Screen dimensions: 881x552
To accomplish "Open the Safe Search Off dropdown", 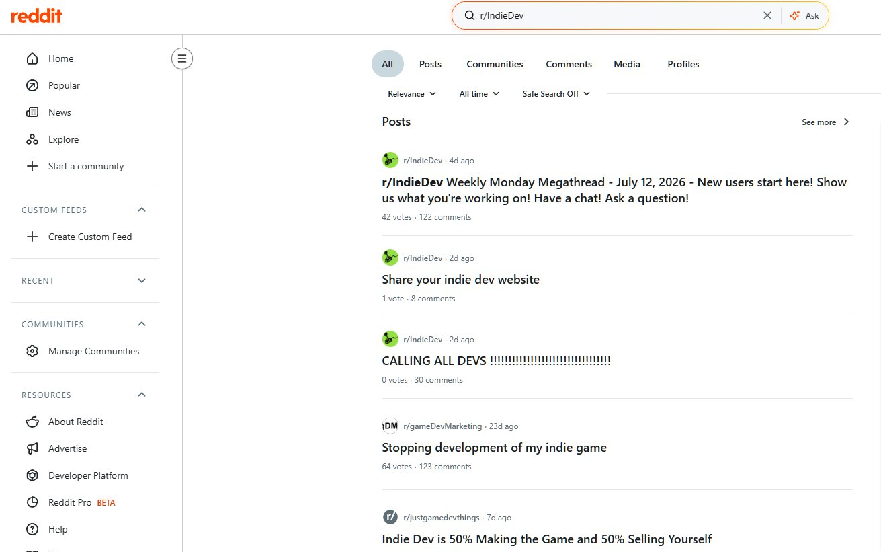I will (556, 93).
